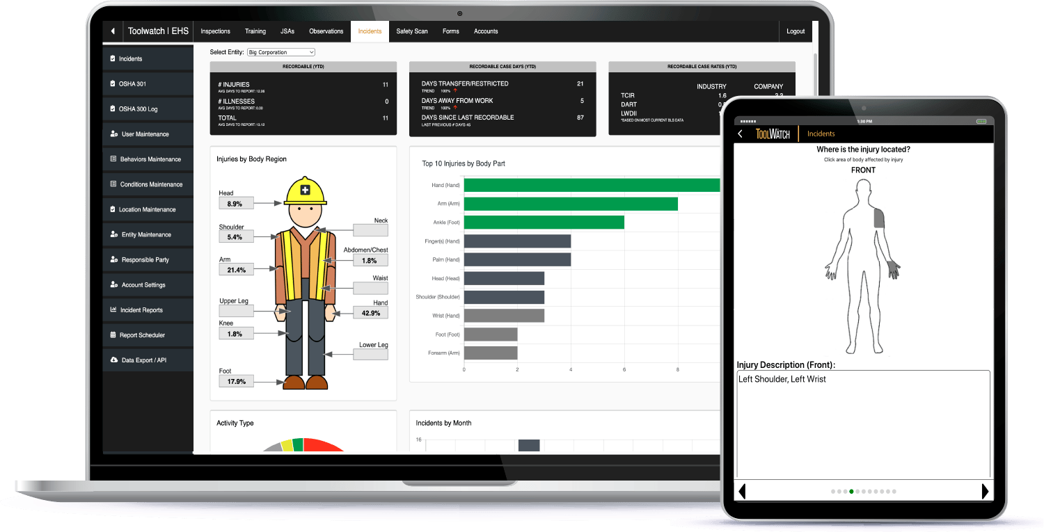Go to the Observations tab
The image size is (1044, 532).
[x=326, y=31]
